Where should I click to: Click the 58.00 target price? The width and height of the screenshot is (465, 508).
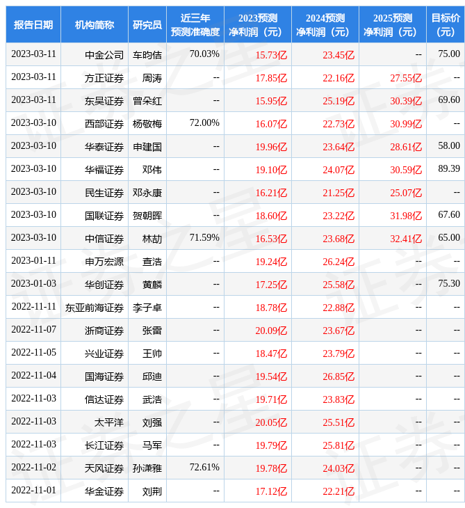point(449,146)
